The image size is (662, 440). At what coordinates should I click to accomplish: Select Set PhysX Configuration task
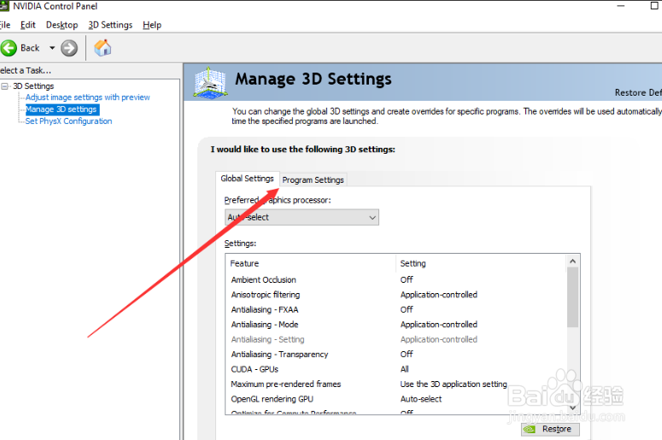68,121
